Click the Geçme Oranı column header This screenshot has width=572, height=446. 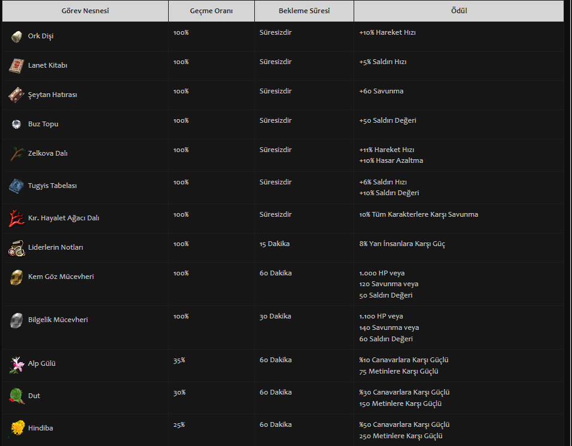click(x=211, y=11)
